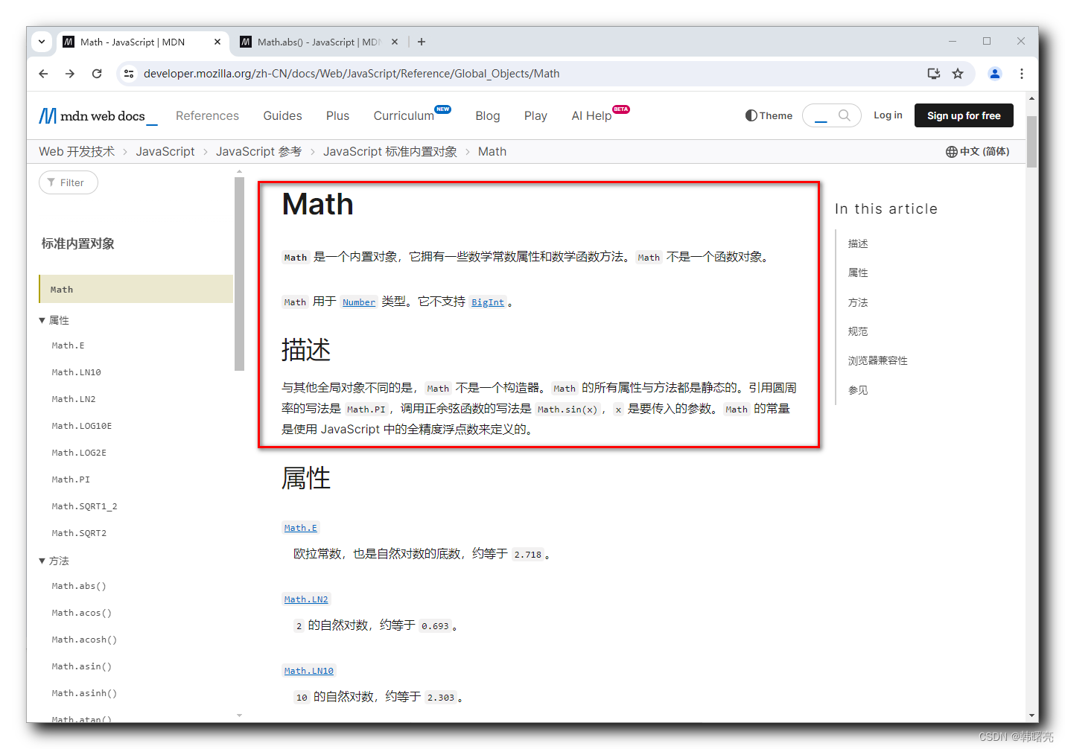Open Math.LOG10E in the sidebar
The height and width of the screenshot is (749, 1065).
click(81, 426)
